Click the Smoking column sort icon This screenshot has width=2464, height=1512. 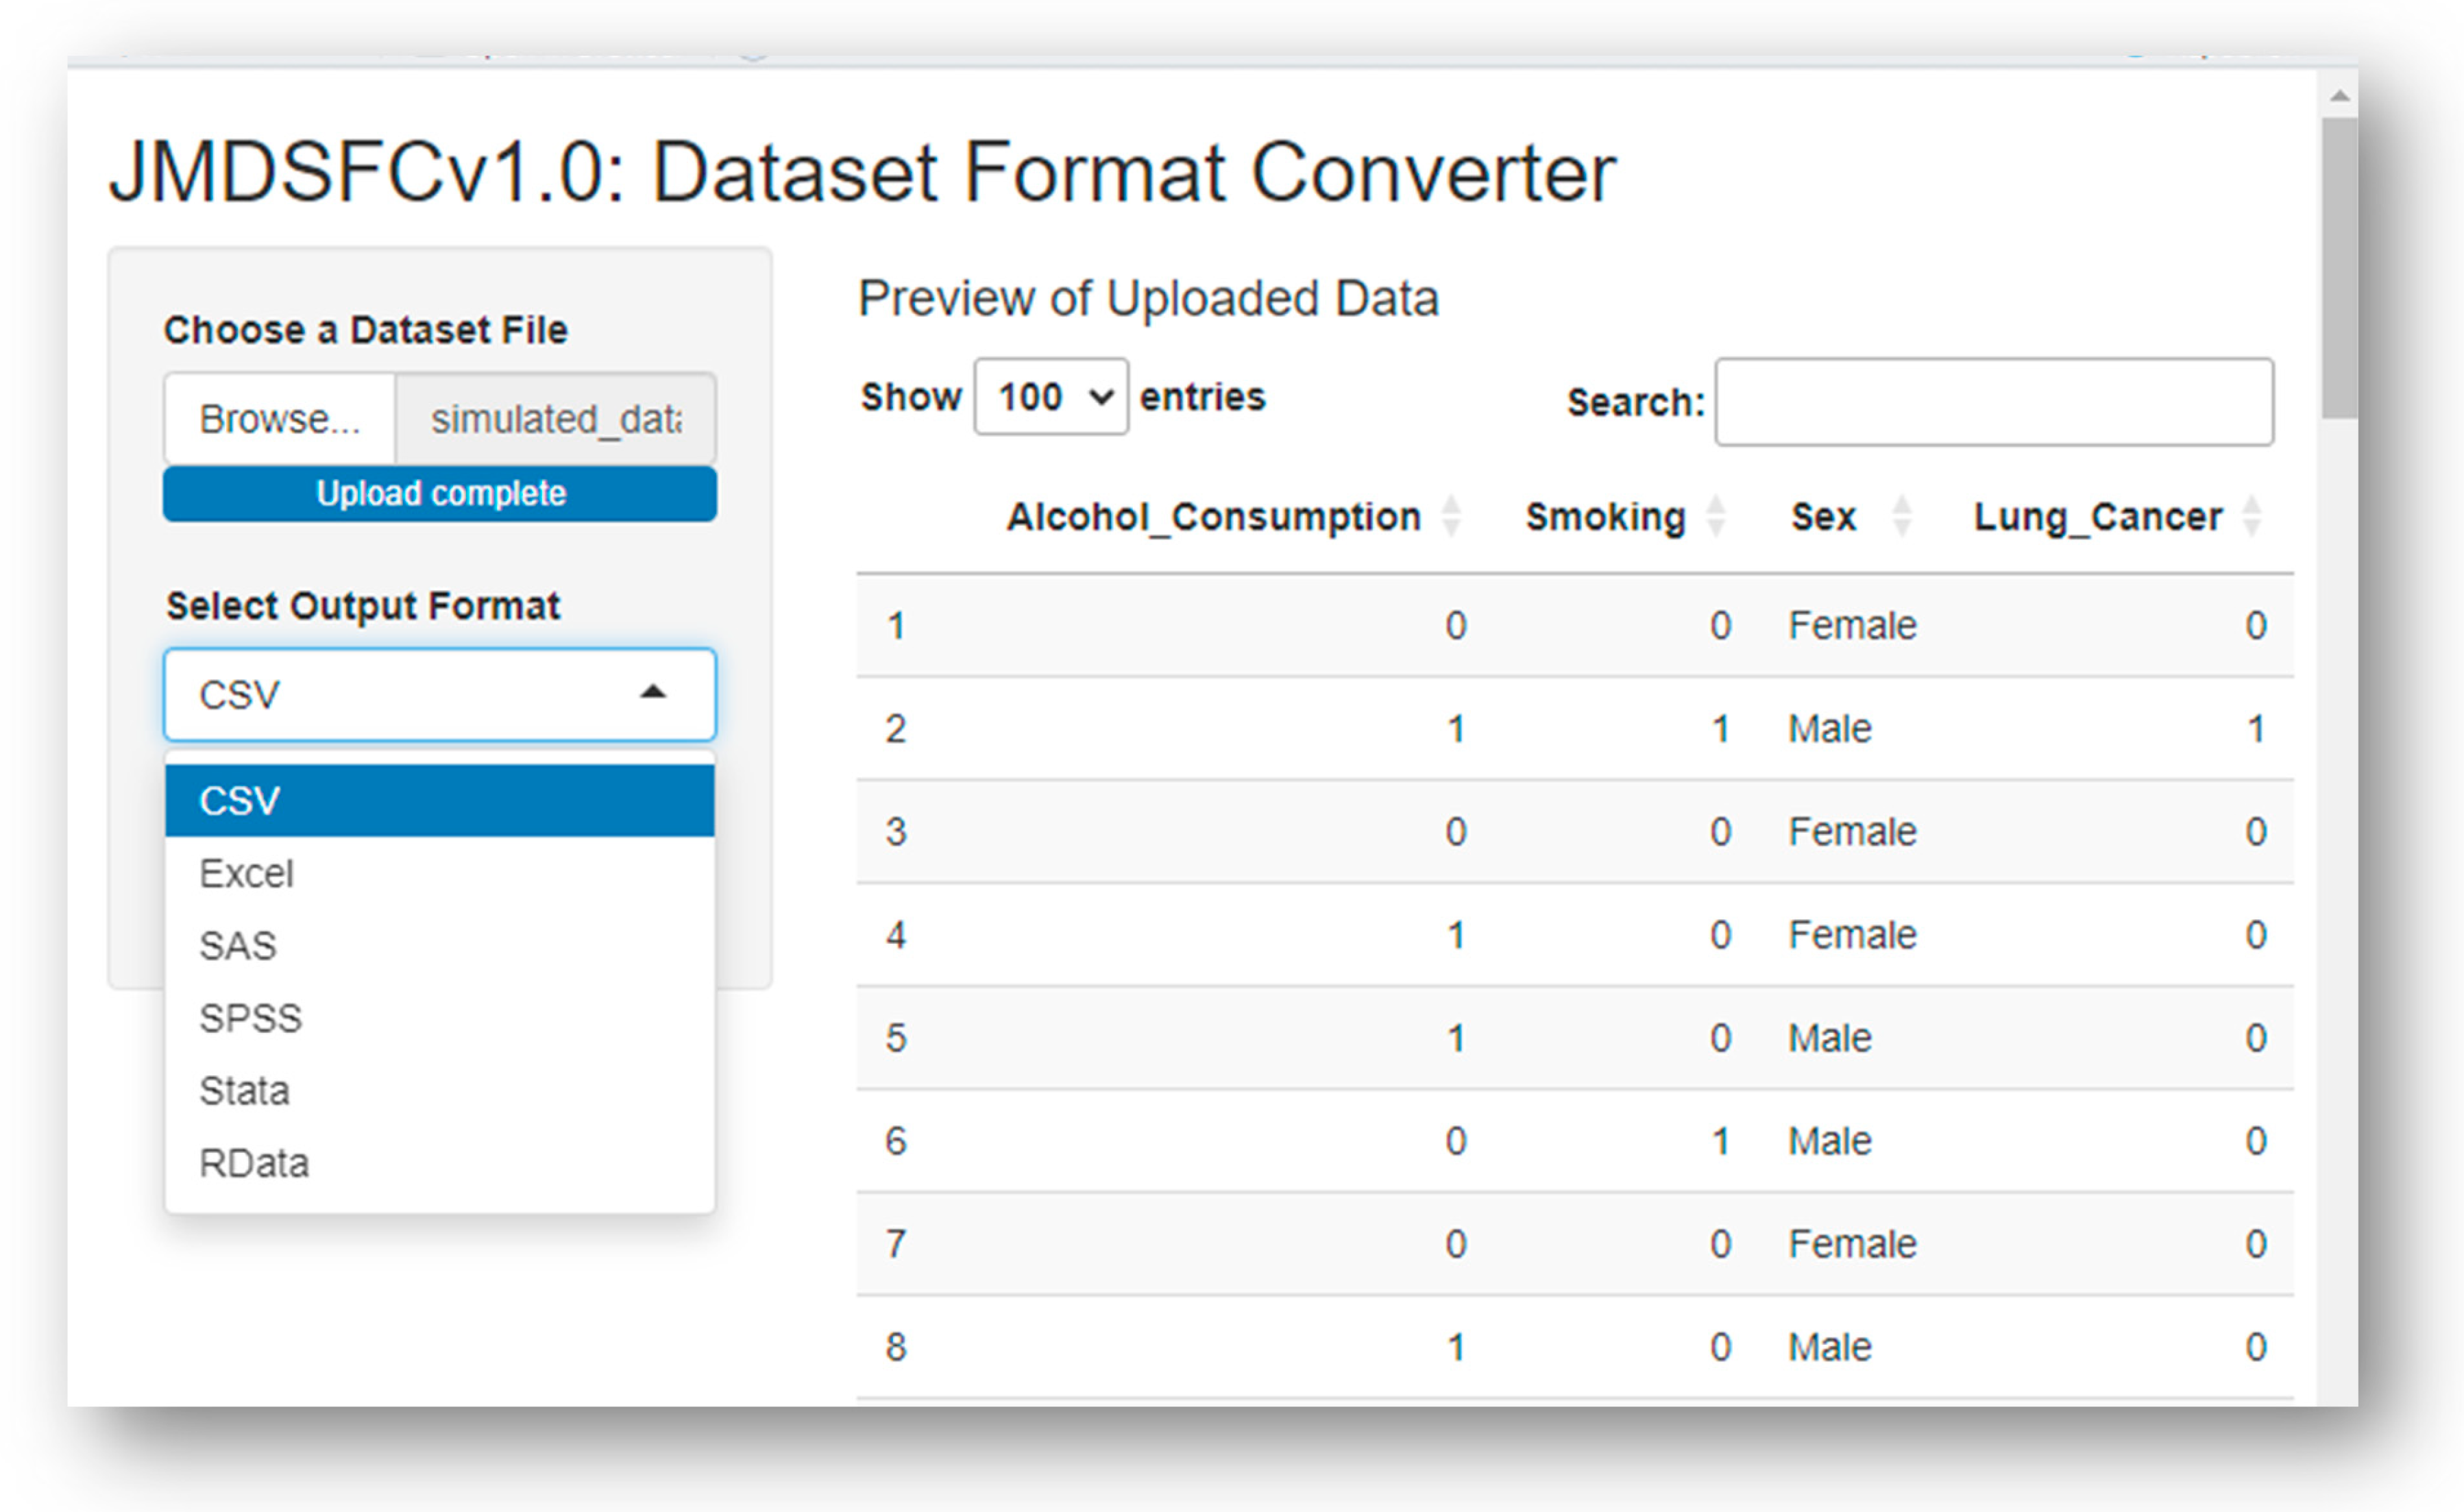(x=1715, y=516)
